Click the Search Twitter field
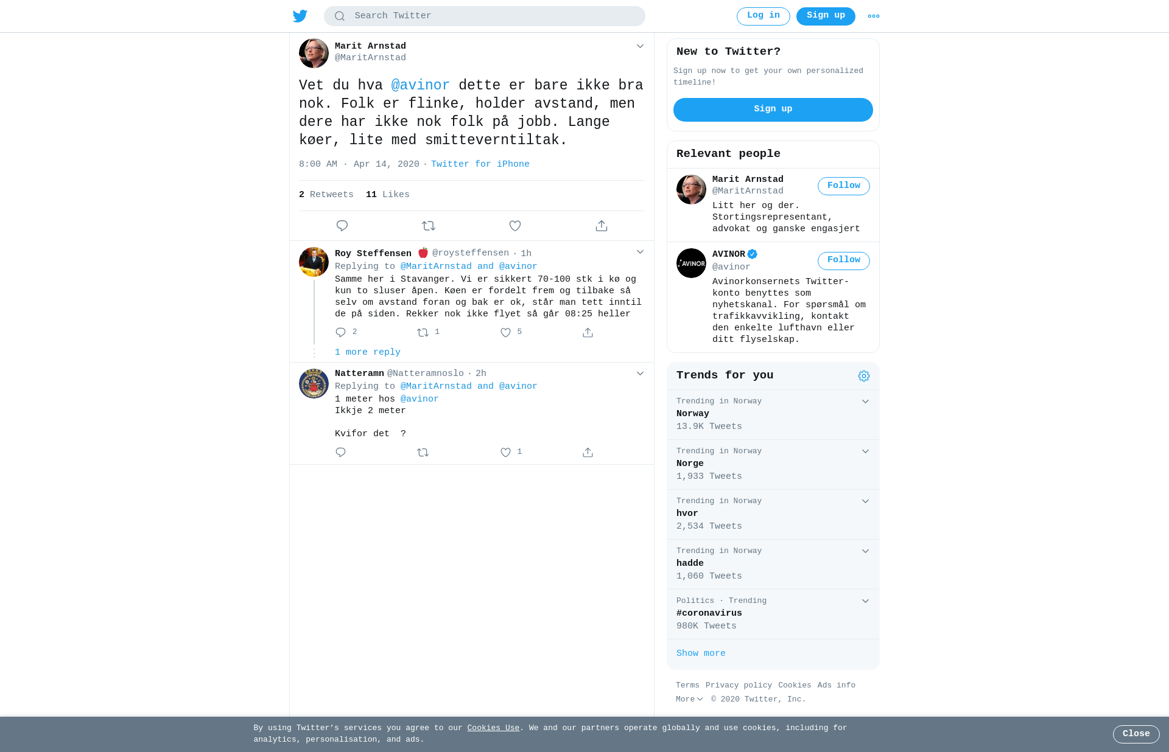Viewport: 1169px width, 752px height. pyautogui.click(x=485, y=16)
